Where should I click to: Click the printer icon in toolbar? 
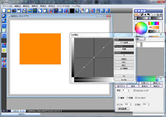tap(24, 11)
